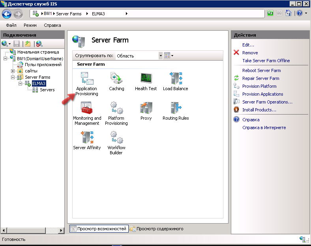This screenshot has width=311, height=246.
Task: Click the Install Products action
Action: coord(259,110)
